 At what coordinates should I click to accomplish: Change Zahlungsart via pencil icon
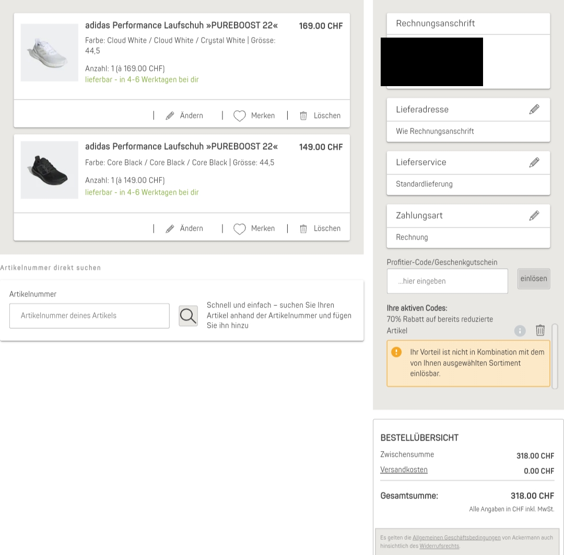534,216
